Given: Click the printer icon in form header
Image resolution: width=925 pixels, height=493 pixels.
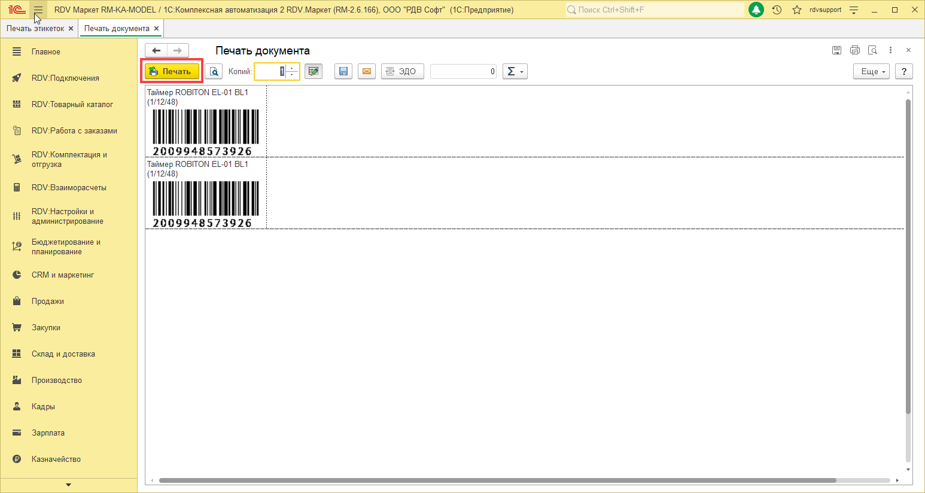Looking at the screenshot, I should [855, 50].
